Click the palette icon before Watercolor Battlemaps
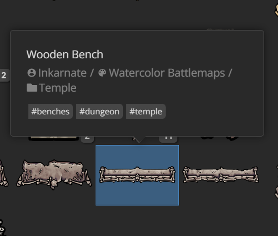This screenshot has height=236, width=278. (102, 73)
